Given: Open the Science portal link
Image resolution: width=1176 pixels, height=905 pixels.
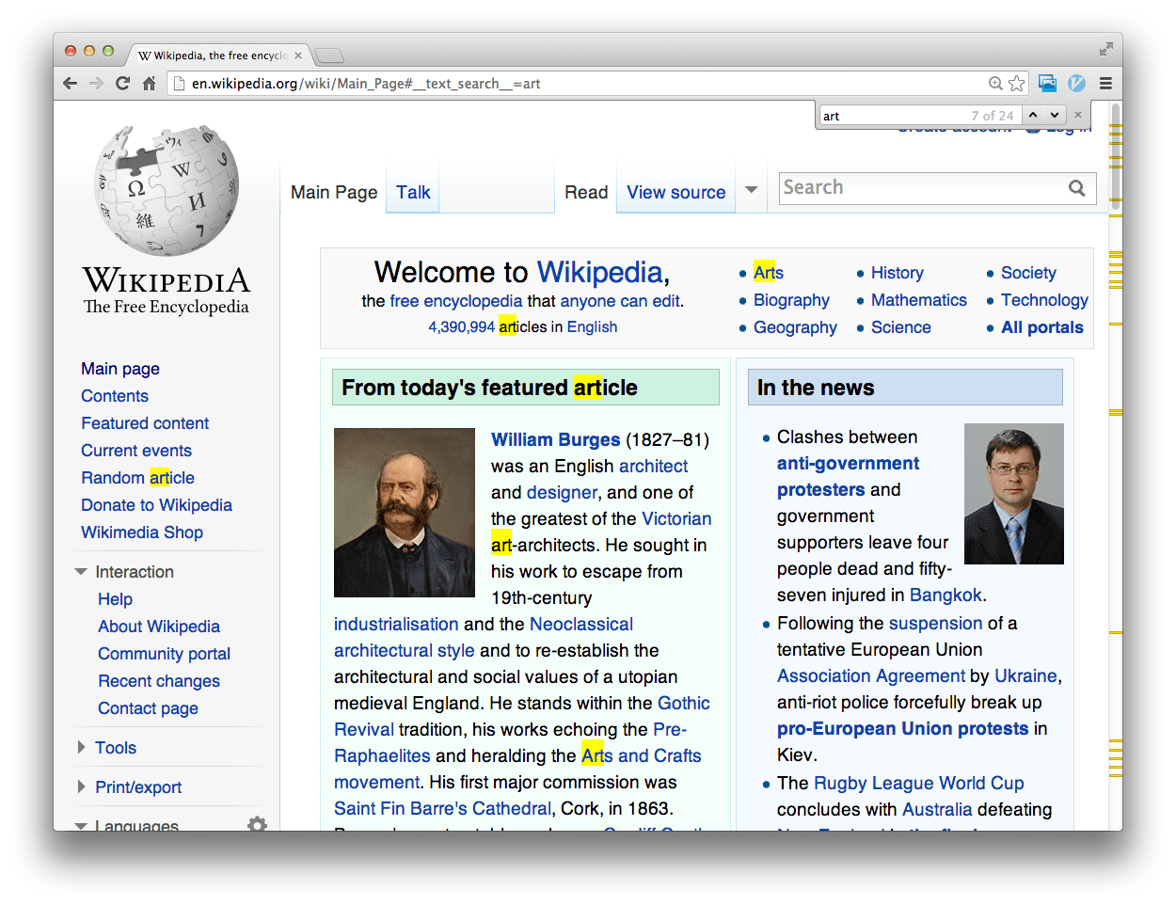Looking at the screenshot, I should [901, 327].
